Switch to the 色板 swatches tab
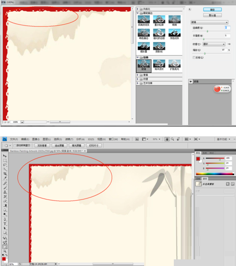 click(204, 153)
